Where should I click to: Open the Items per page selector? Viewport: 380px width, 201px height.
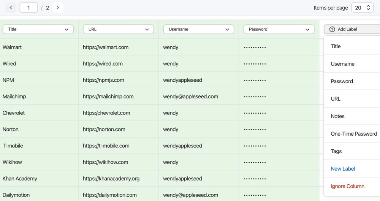[x=362, y=8]
